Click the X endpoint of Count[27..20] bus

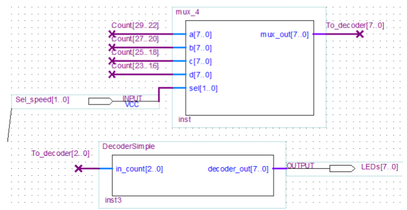(112, 47)
